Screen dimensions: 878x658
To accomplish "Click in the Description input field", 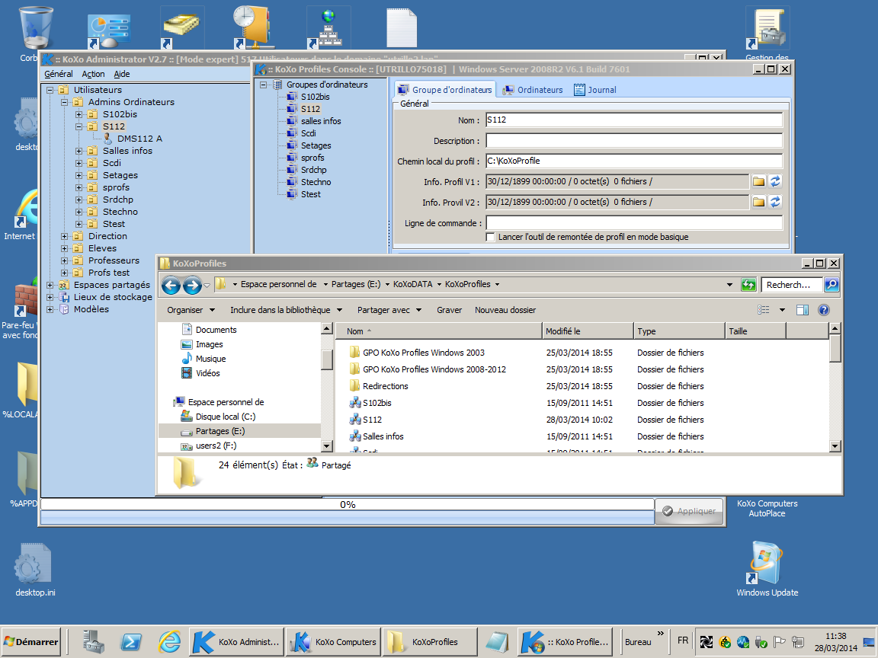I will (634, 140).
